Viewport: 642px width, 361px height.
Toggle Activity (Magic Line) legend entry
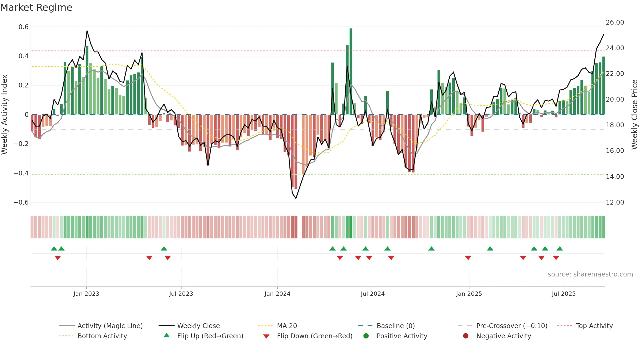[101, 326]
